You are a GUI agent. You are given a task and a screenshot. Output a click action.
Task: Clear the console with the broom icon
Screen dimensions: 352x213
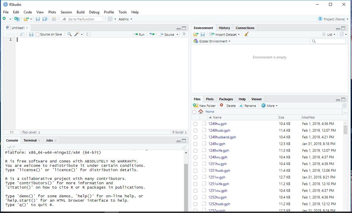[184, 147]
